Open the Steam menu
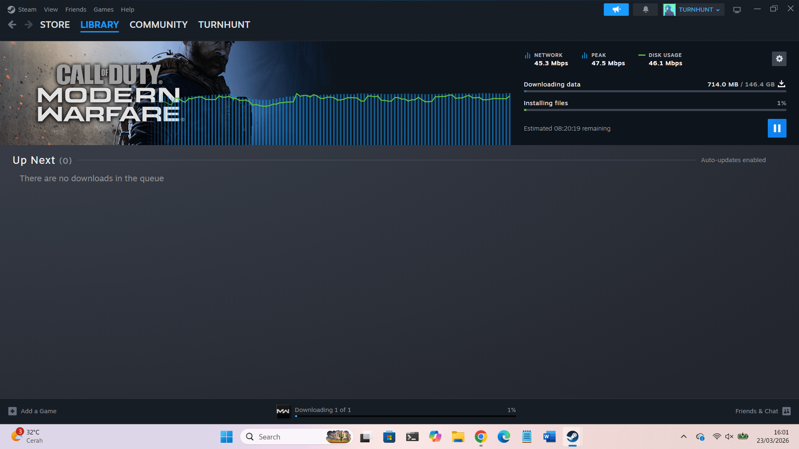This screenshot has height=449, width=799. point(27,10)
